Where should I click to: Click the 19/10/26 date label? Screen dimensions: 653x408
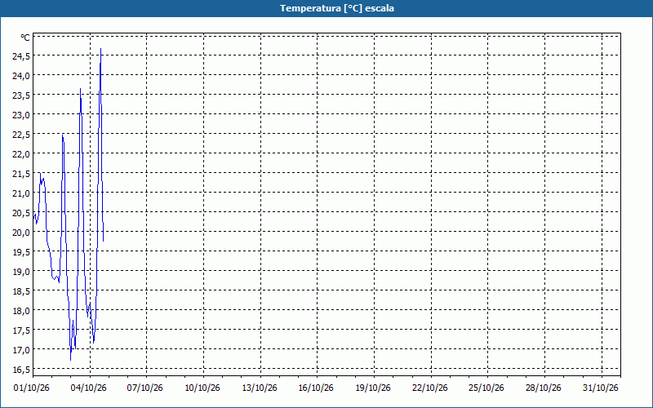(x=373, y=388)
